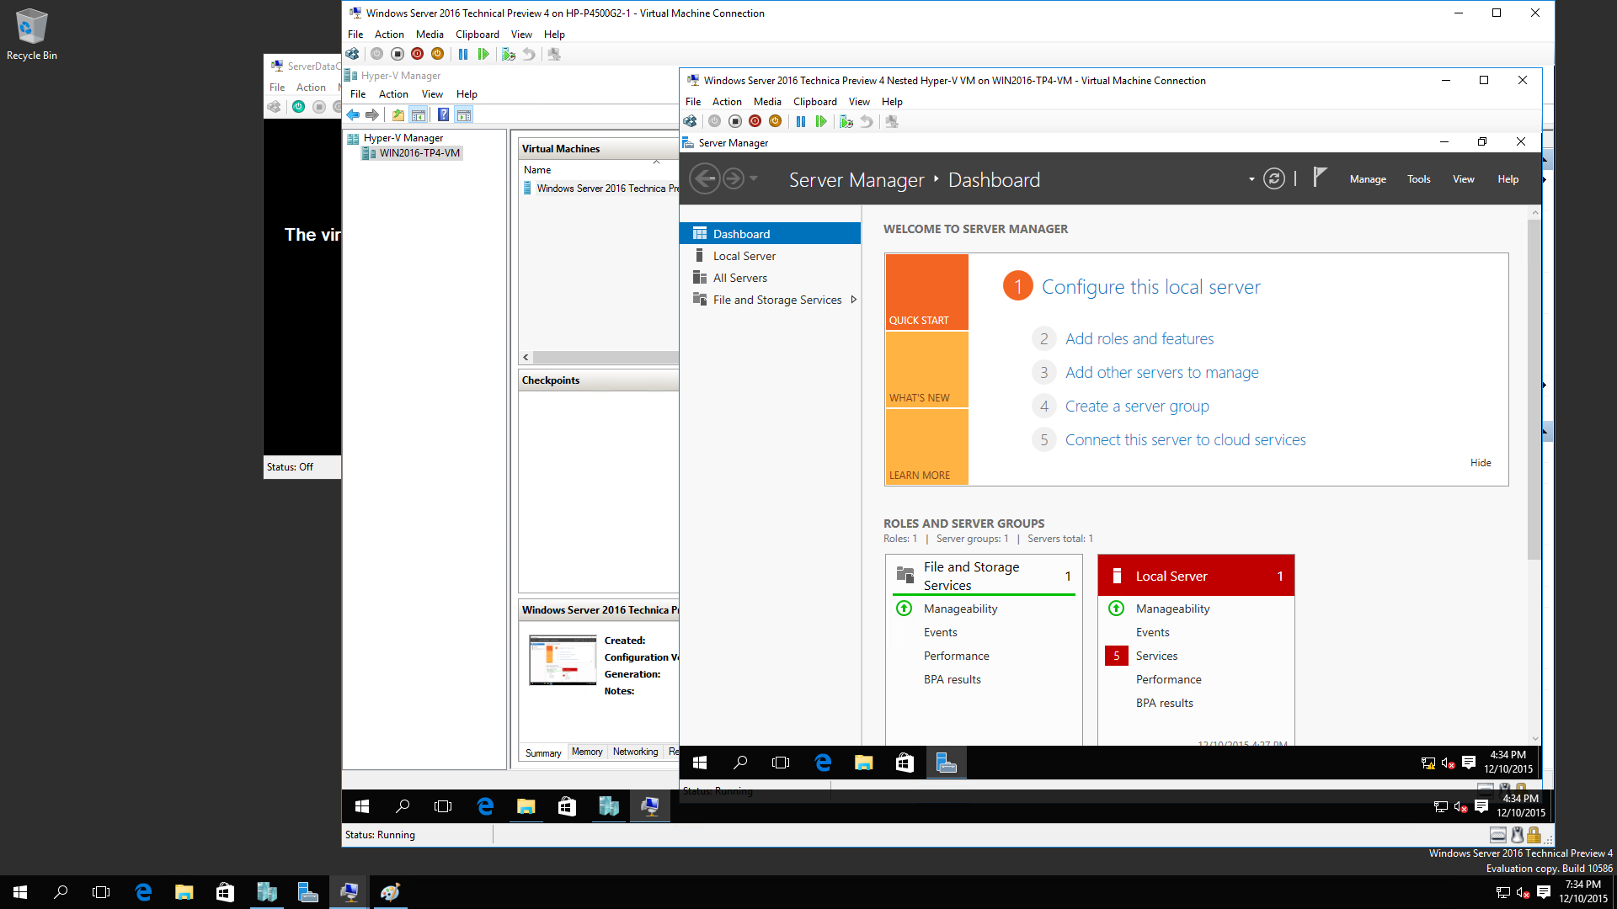The image size is (1617, 909).
Task: Open Media menu of nested VM connection window
Action: click(766, 102)
